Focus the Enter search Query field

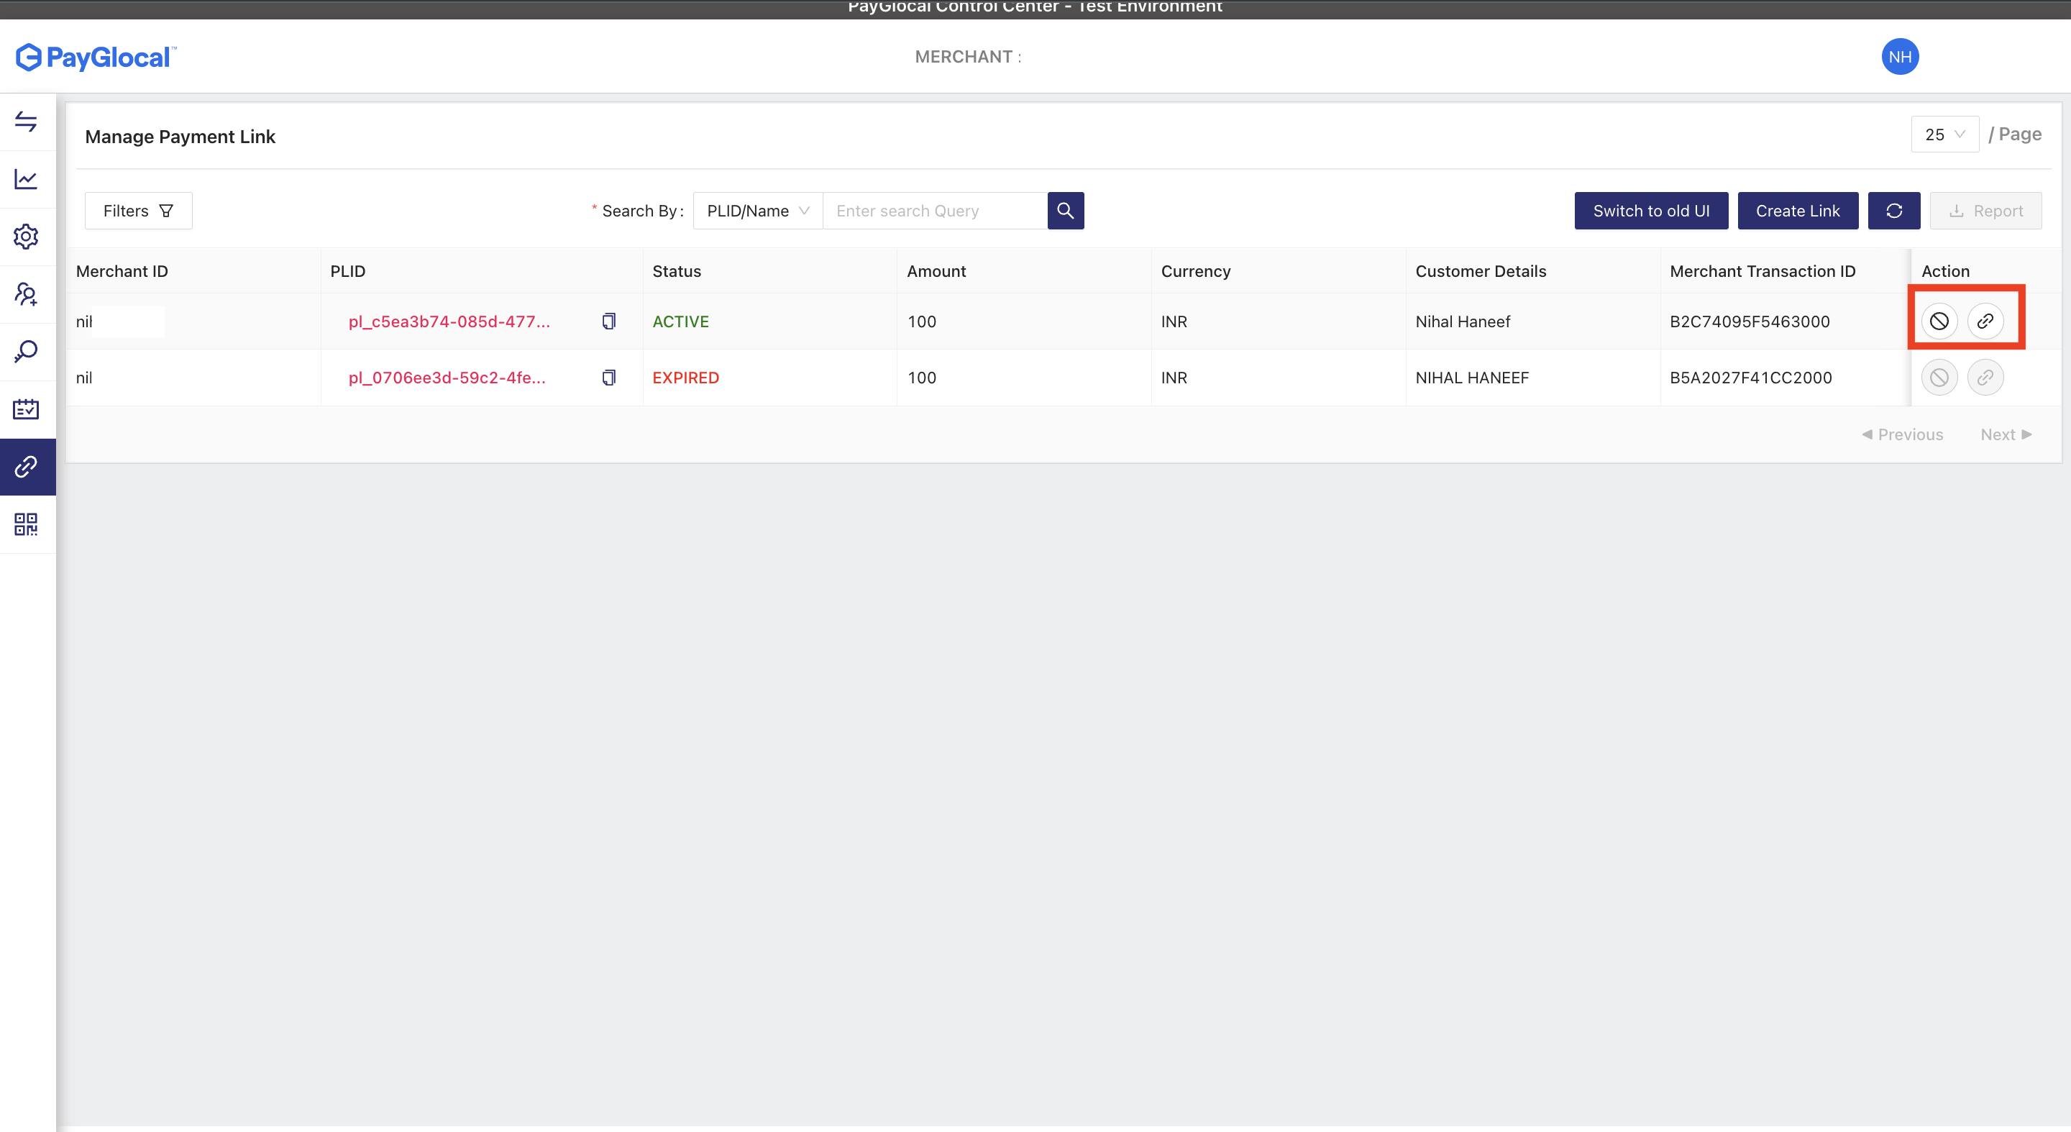[x=934, y=211]
